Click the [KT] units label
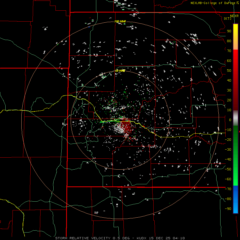 coord(228,18)
